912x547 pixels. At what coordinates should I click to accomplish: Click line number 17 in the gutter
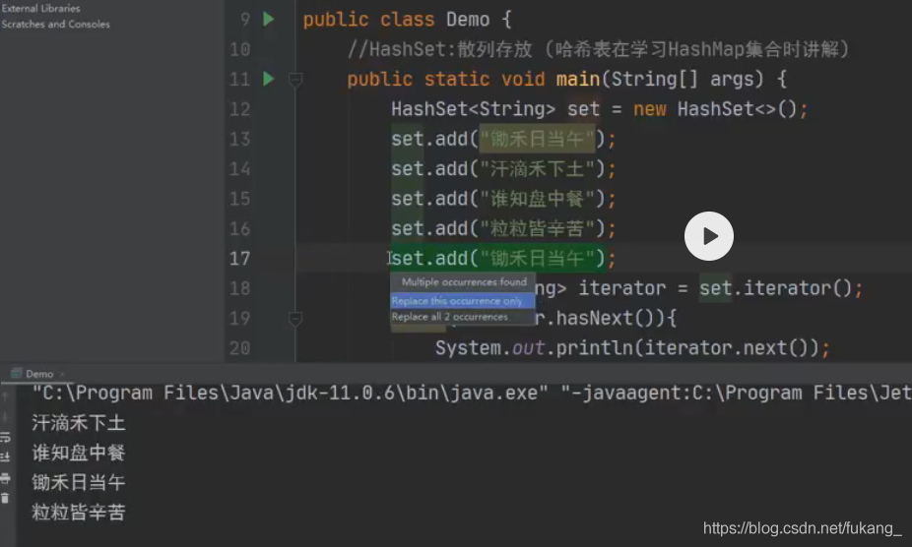239,258
